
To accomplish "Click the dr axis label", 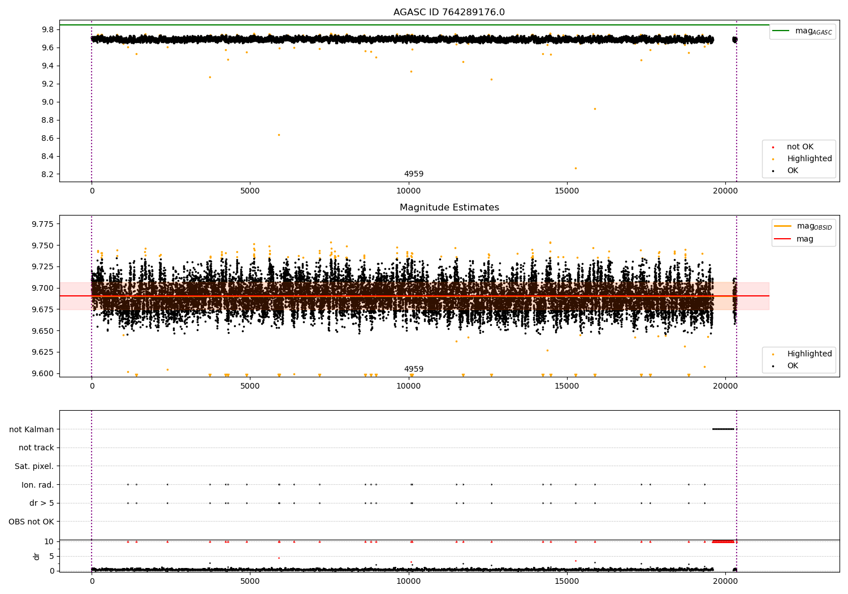I will [37, 556].
